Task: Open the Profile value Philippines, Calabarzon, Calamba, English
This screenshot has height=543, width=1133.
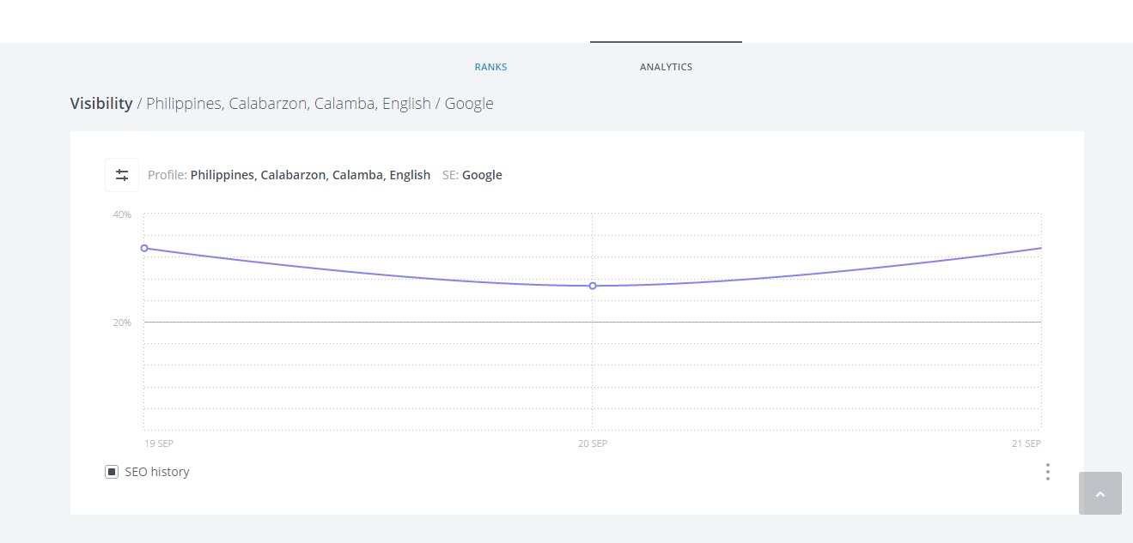Action: 310,175
